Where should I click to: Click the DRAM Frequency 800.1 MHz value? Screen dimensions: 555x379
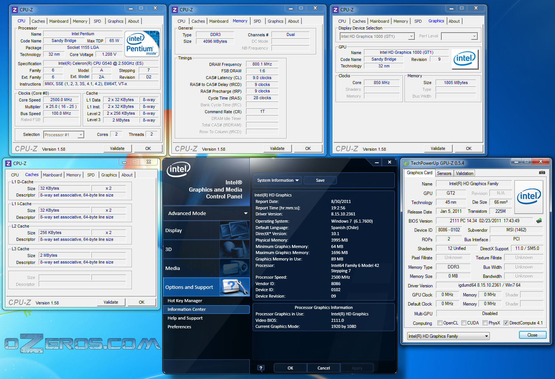click(262, 64)
